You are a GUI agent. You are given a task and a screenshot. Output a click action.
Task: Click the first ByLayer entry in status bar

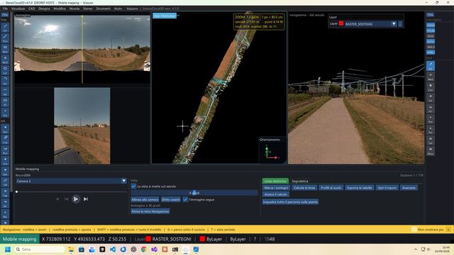coord(214,239)
